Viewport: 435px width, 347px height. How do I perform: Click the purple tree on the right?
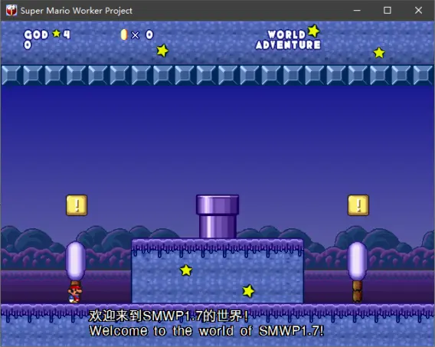[x=358, y=272]
